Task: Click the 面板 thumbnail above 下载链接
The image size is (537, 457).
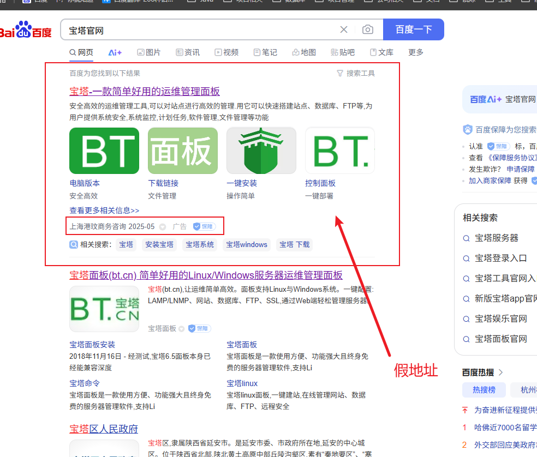Action: coord(183,151)
